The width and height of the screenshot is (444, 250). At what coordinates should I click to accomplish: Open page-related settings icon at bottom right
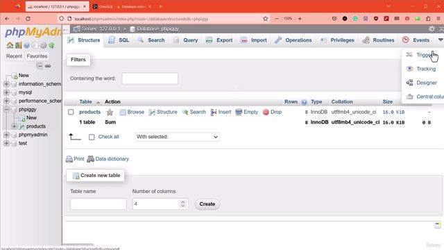pos(438,225)
